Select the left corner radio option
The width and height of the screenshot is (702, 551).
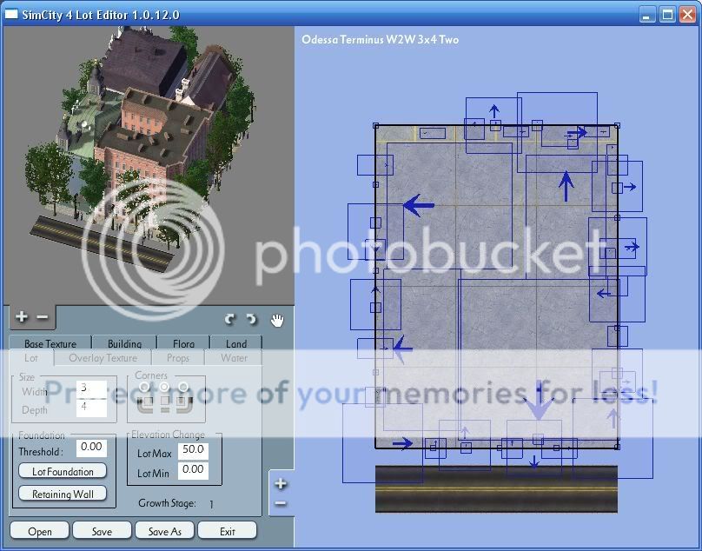[144, 386]
